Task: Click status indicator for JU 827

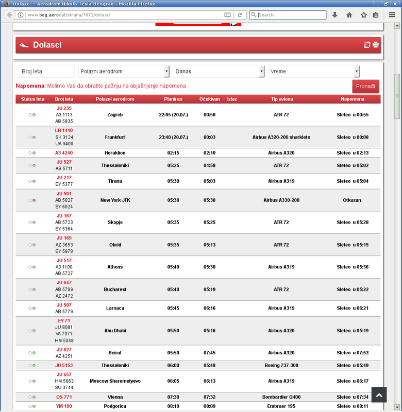Action: (32, 353)
